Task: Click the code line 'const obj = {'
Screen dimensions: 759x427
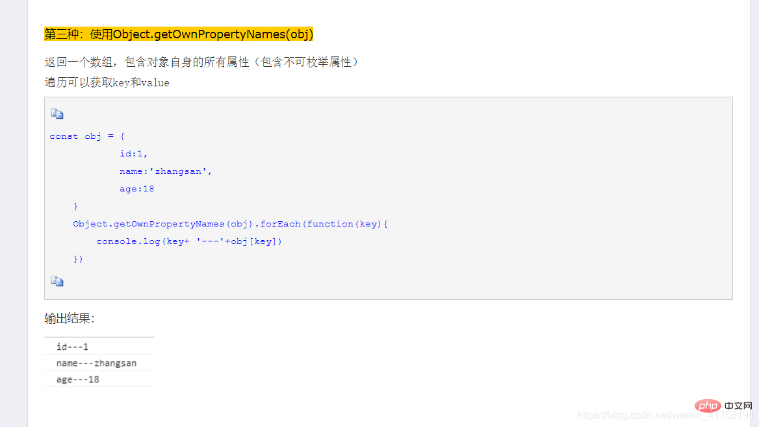Action: [87, 136]
